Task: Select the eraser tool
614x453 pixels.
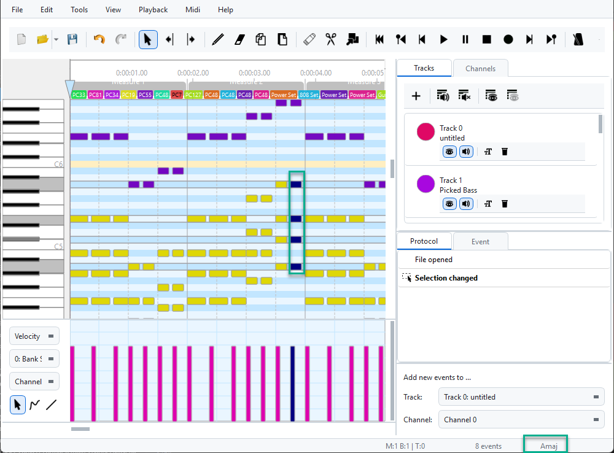Action: tap(239, 39)
